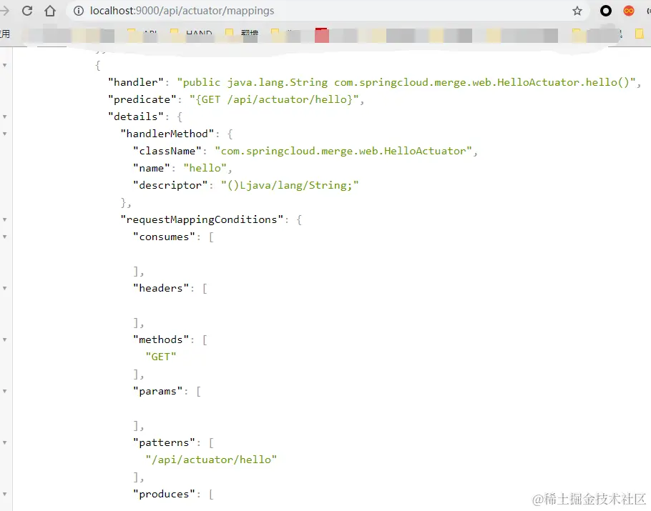The image size is (651, 511).
Task: Select the "predicate" key
Action: click(142, 99)
